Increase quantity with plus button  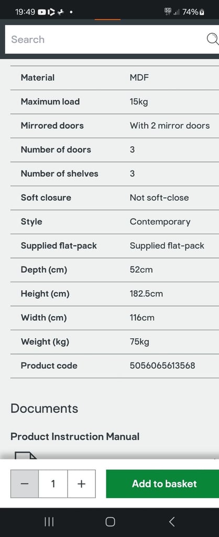[81, 484]
